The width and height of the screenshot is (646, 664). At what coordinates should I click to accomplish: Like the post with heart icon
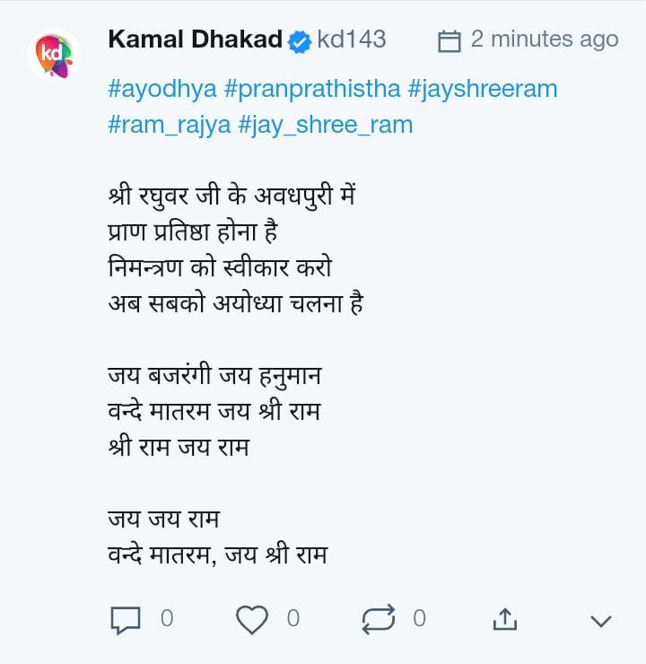click(x=252, y=618)
